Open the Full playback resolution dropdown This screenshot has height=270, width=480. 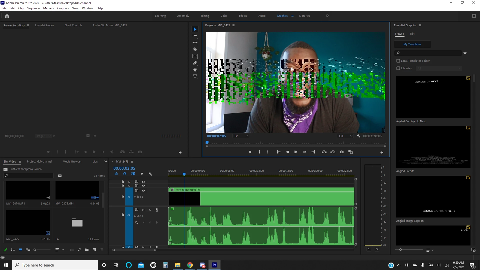[345, 136]
